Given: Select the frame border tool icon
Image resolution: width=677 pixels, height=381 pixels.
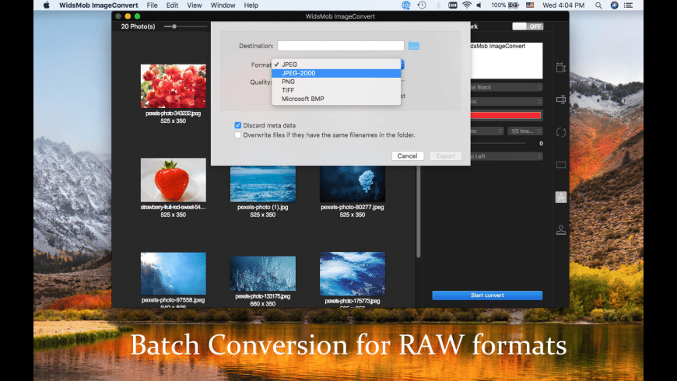Looking at the screenshot, I should point(561,164).
